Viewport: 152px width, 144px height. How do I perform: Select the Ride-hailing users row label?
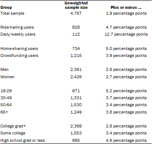17,27
